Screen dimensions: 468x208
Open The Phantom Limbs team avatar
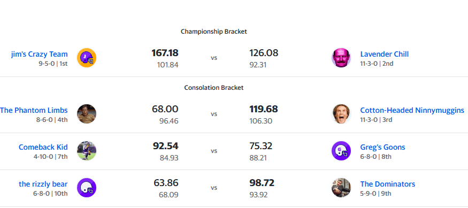87,114
